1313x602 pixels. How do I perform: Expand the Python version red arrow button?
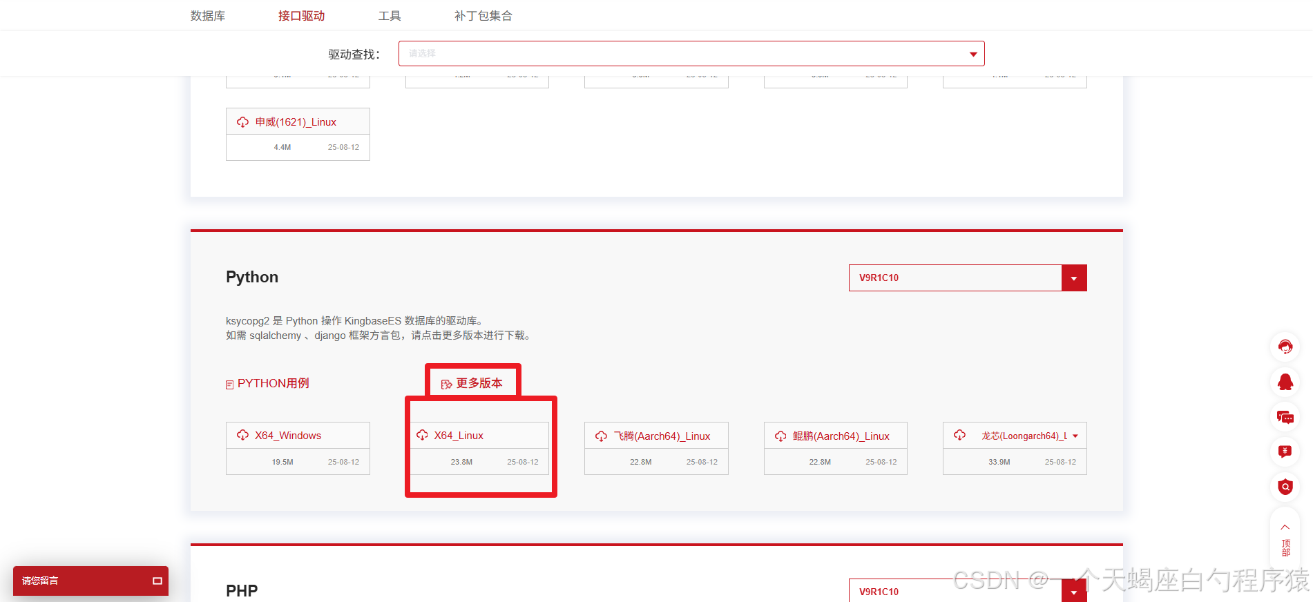[x=1074, y=278]
